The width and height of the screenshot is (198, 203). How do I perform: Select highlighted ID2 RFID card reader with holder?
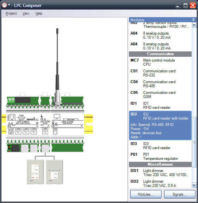(x=160, y=125)
